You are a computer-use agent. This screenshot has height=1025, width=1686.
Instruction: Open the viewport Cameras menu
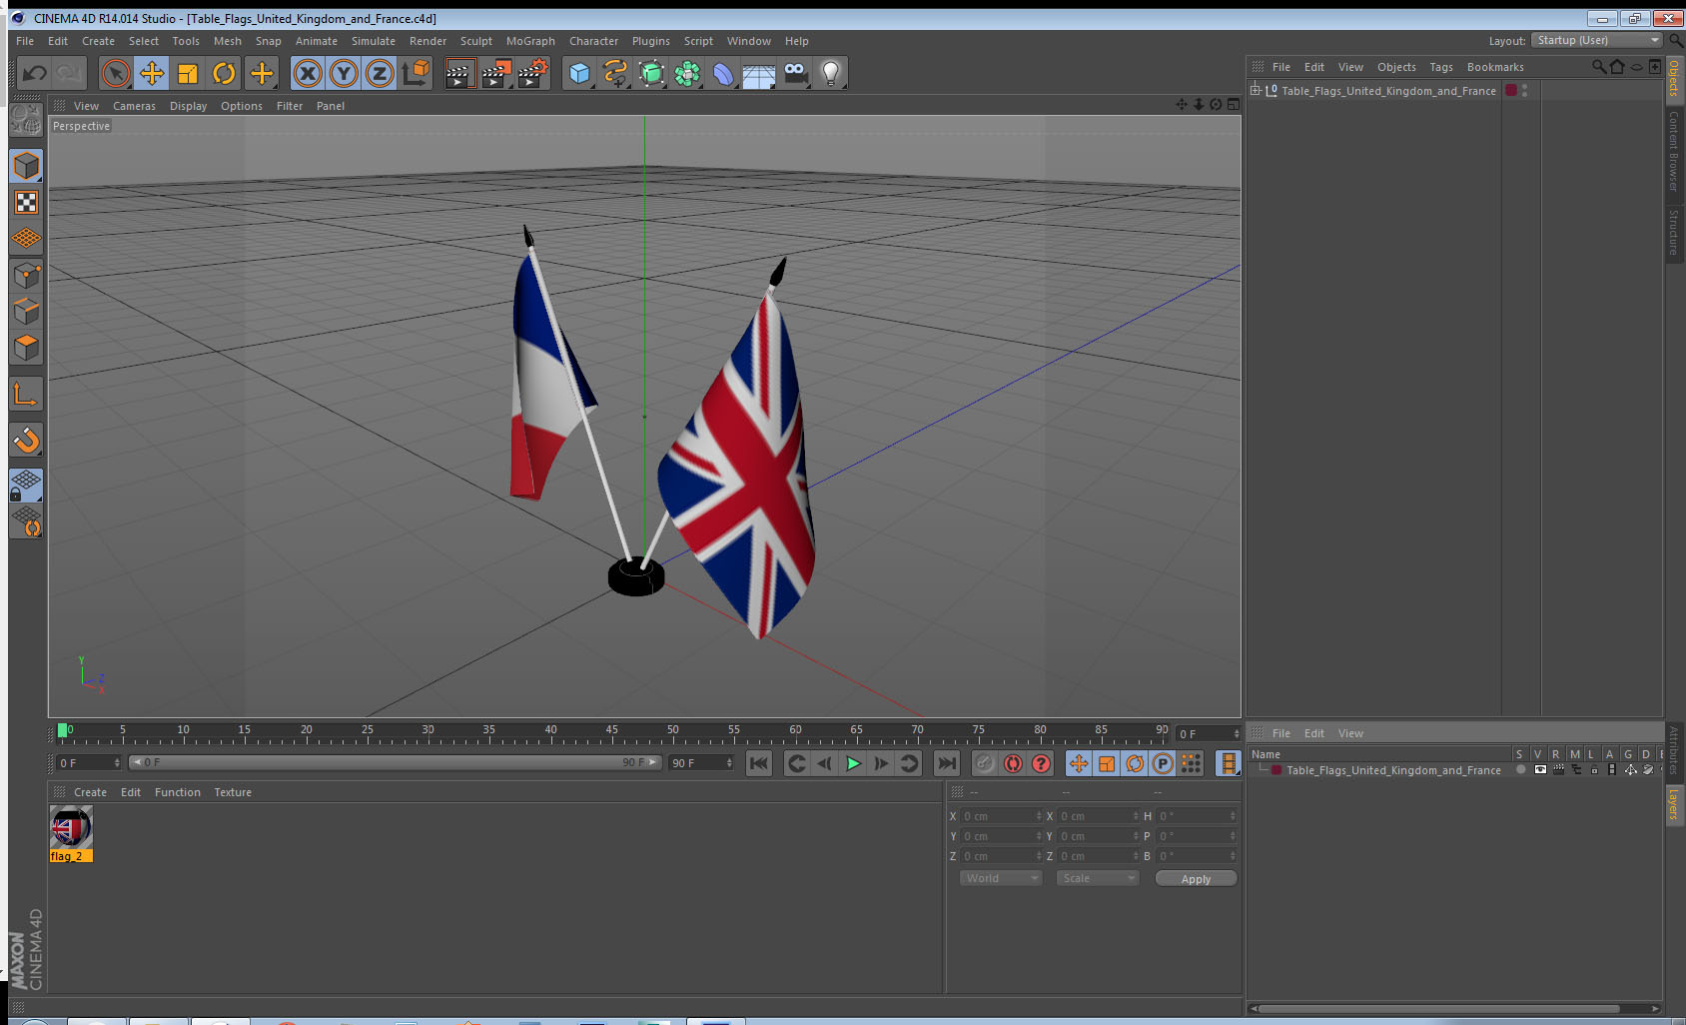(x=134, y=106)
